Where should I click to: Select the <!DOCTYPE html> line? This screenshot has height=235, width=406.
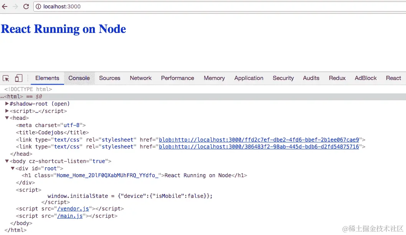(x=28, y=89)
